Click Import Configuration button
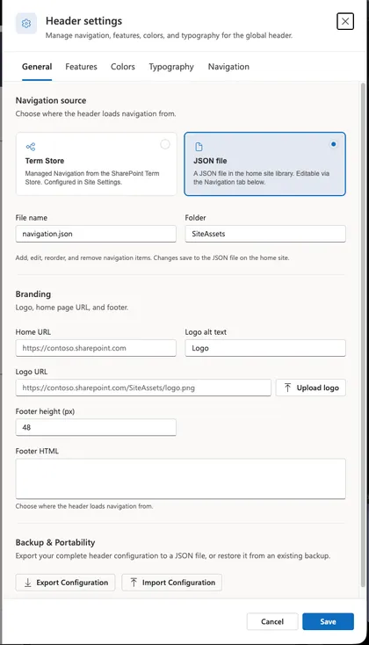The height and width of the screenshot is (645, 369). coord(172,583)
